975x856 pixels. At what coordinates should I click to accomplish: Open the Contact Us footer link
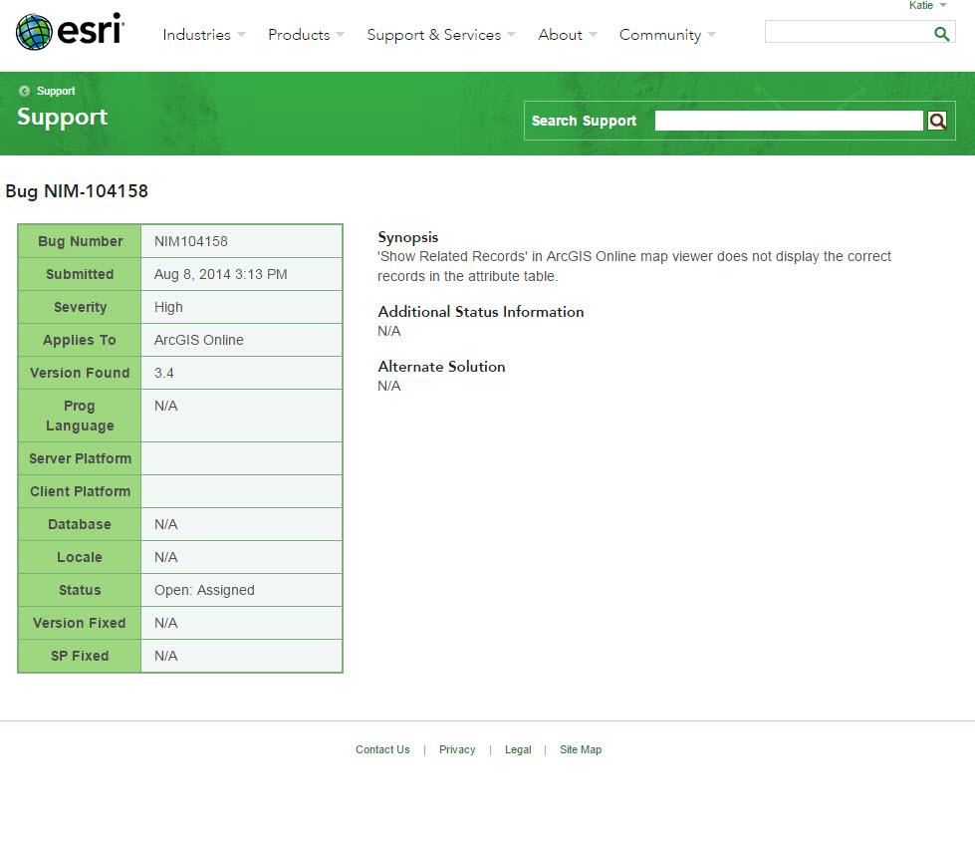382,749
